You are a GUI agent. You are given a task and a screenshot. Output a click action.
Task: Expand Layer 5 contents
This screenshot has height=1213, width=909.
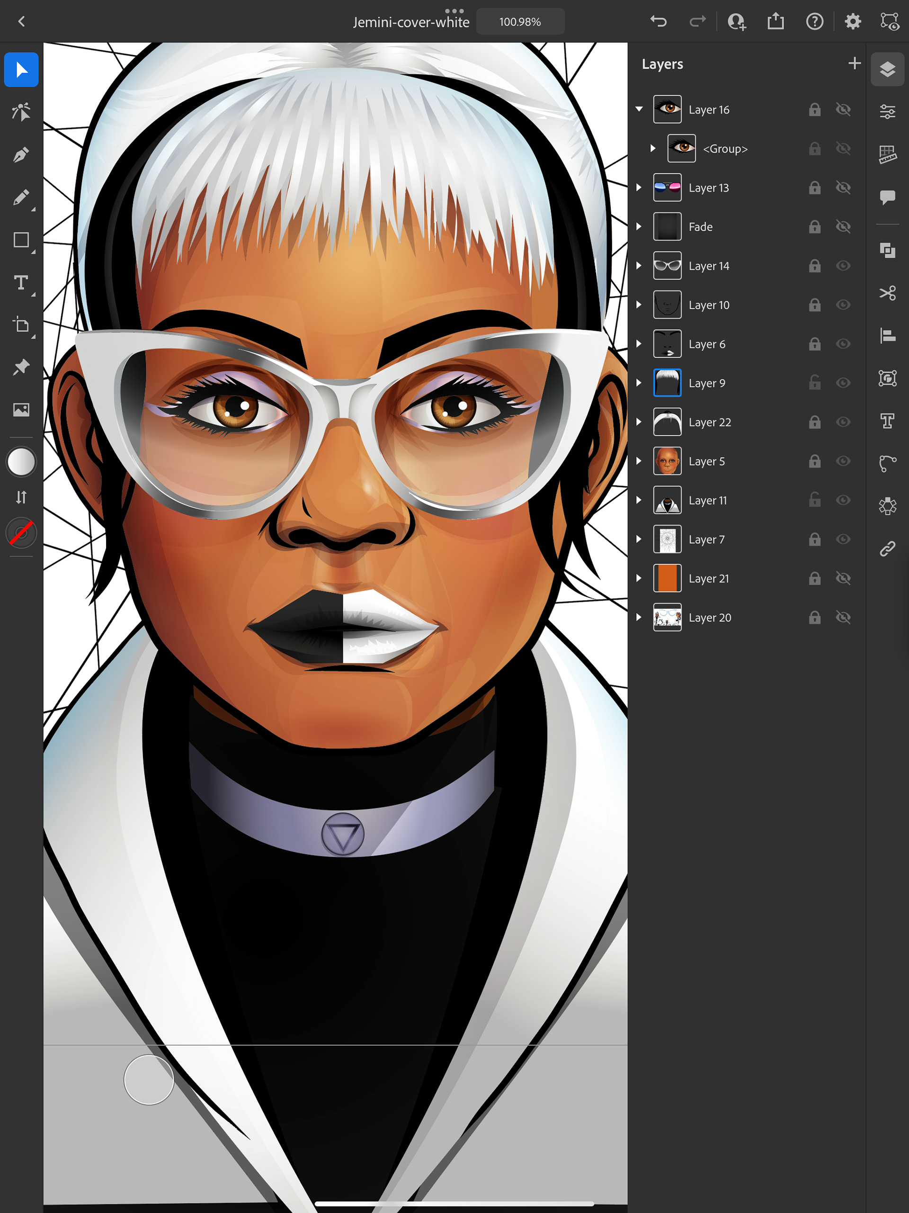point(639,461)
